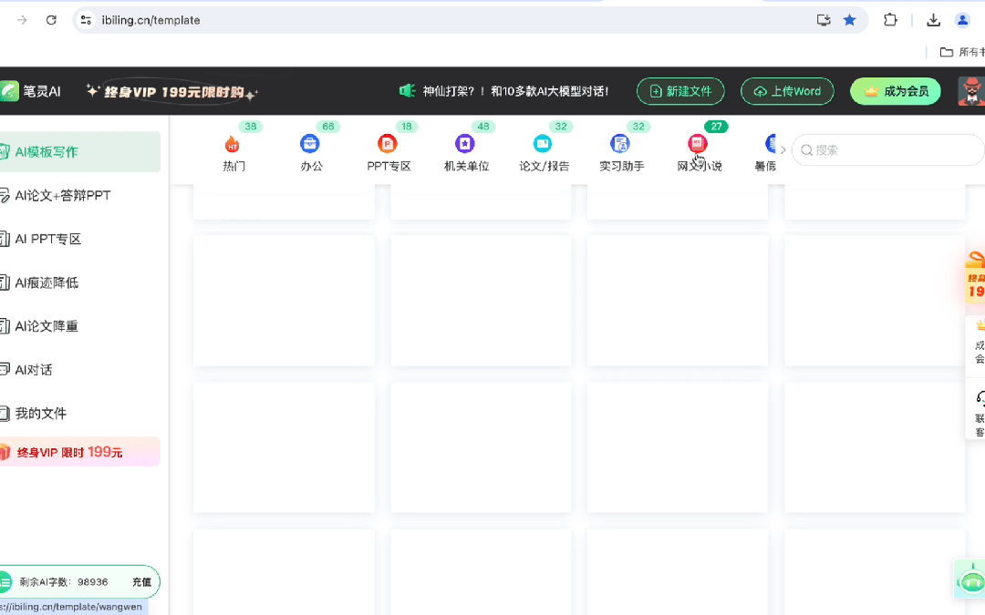Click the 笔灵AI logo
Viewport: 985px width, 615px height.
click(x=30, y=92)
